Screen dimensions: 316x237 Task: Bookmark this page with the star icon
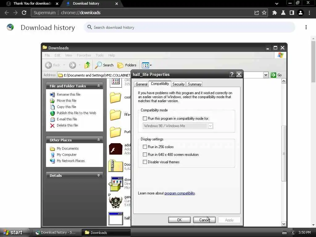tap(264, 13)
